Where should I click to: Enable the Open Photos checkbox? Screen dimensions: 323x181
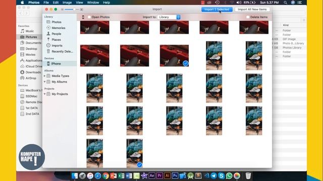click(89, 17)
